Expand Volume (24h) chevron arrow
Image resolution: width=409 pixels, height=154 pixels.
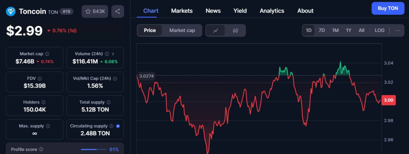(x=113, y=54)
